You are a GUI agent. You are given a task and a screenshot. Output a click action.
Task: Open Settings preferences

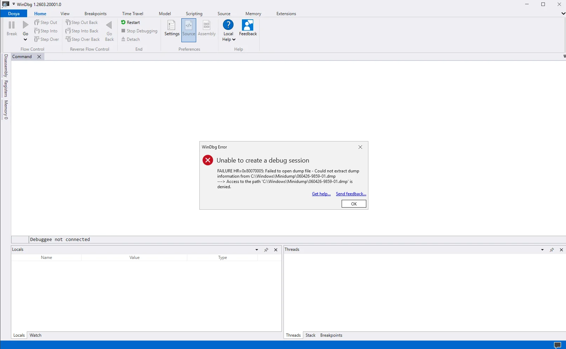click(x=172, y=28)
